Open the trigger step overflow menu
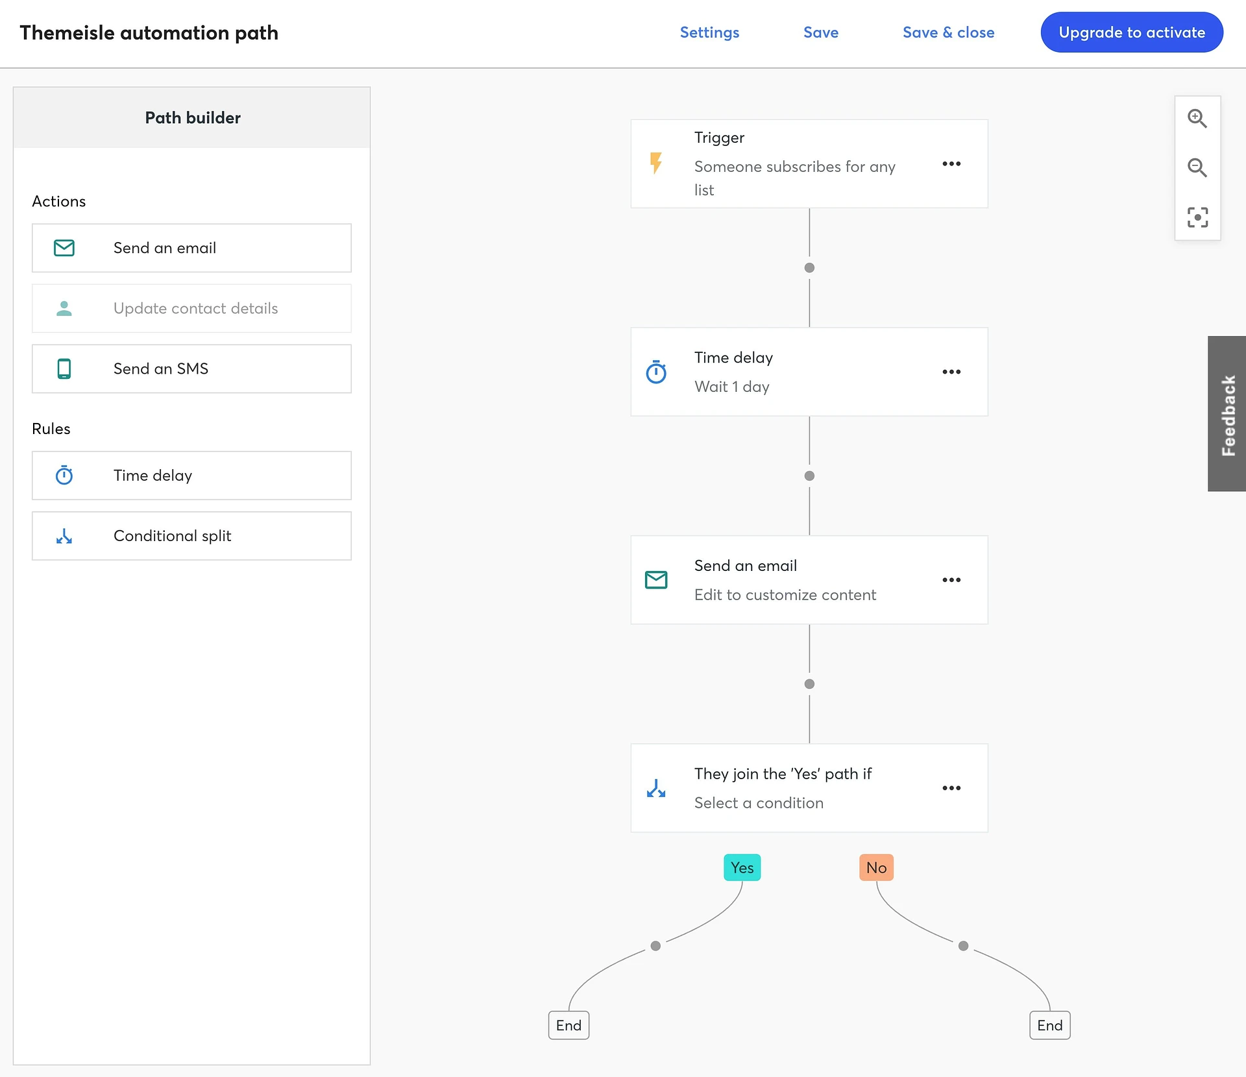 [951, 164]
